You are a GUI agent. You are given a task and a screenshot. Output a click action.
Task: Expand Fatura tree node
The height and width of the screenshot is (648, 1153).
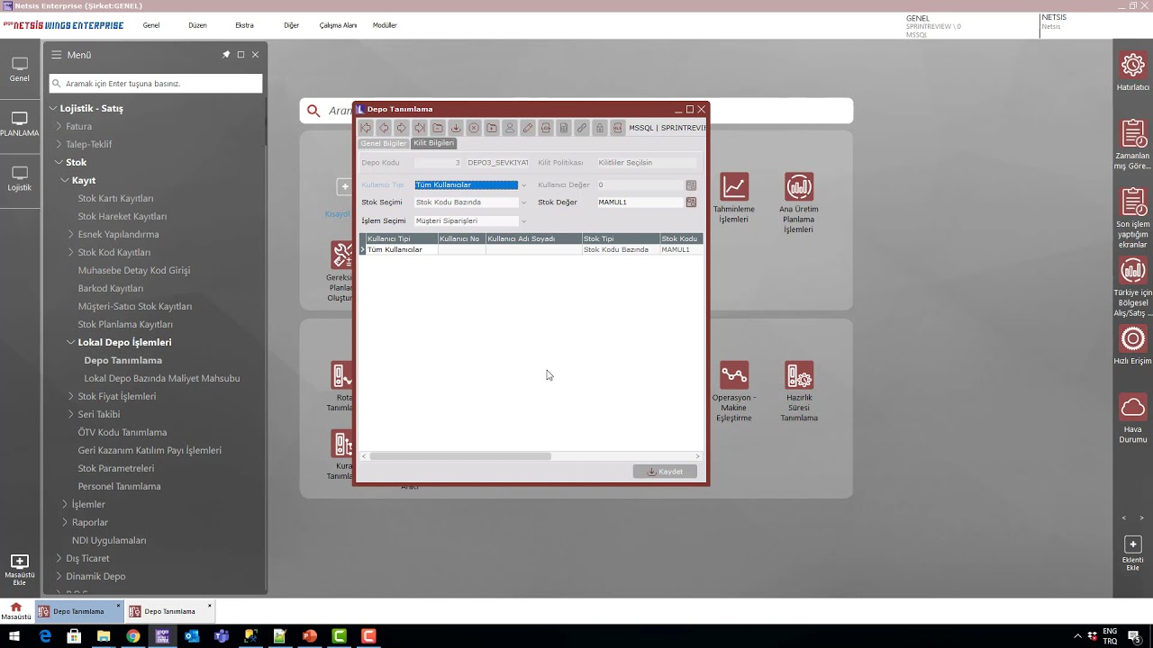(59, 126)
